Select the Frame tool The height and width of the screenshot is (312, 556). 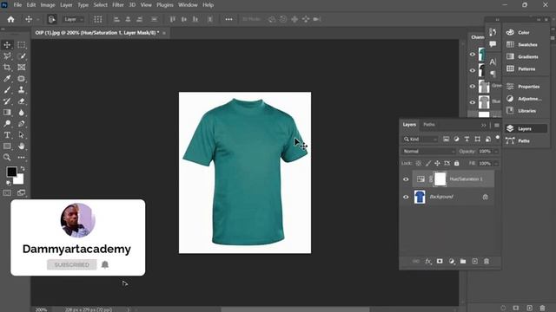pos(21,68)
